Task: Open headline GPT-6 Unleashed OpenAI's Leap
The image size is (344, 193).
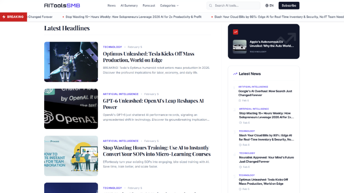Action: click(x=153, y=104)
